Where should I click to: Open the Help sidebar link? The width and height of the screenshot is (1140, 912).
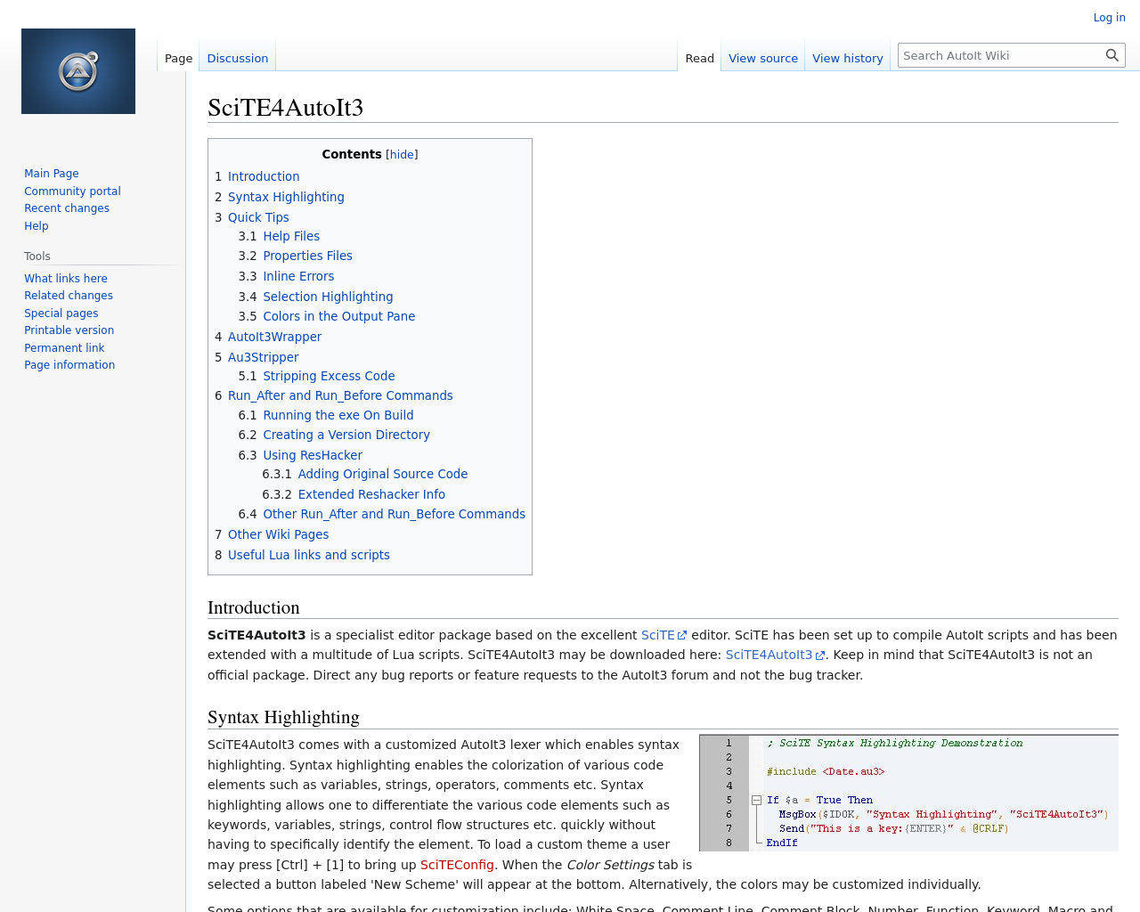click(x=37, y=225)
